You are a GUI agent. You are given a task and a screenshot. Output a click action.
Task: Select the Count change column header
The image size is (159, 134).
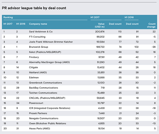(x=151, y=25)
